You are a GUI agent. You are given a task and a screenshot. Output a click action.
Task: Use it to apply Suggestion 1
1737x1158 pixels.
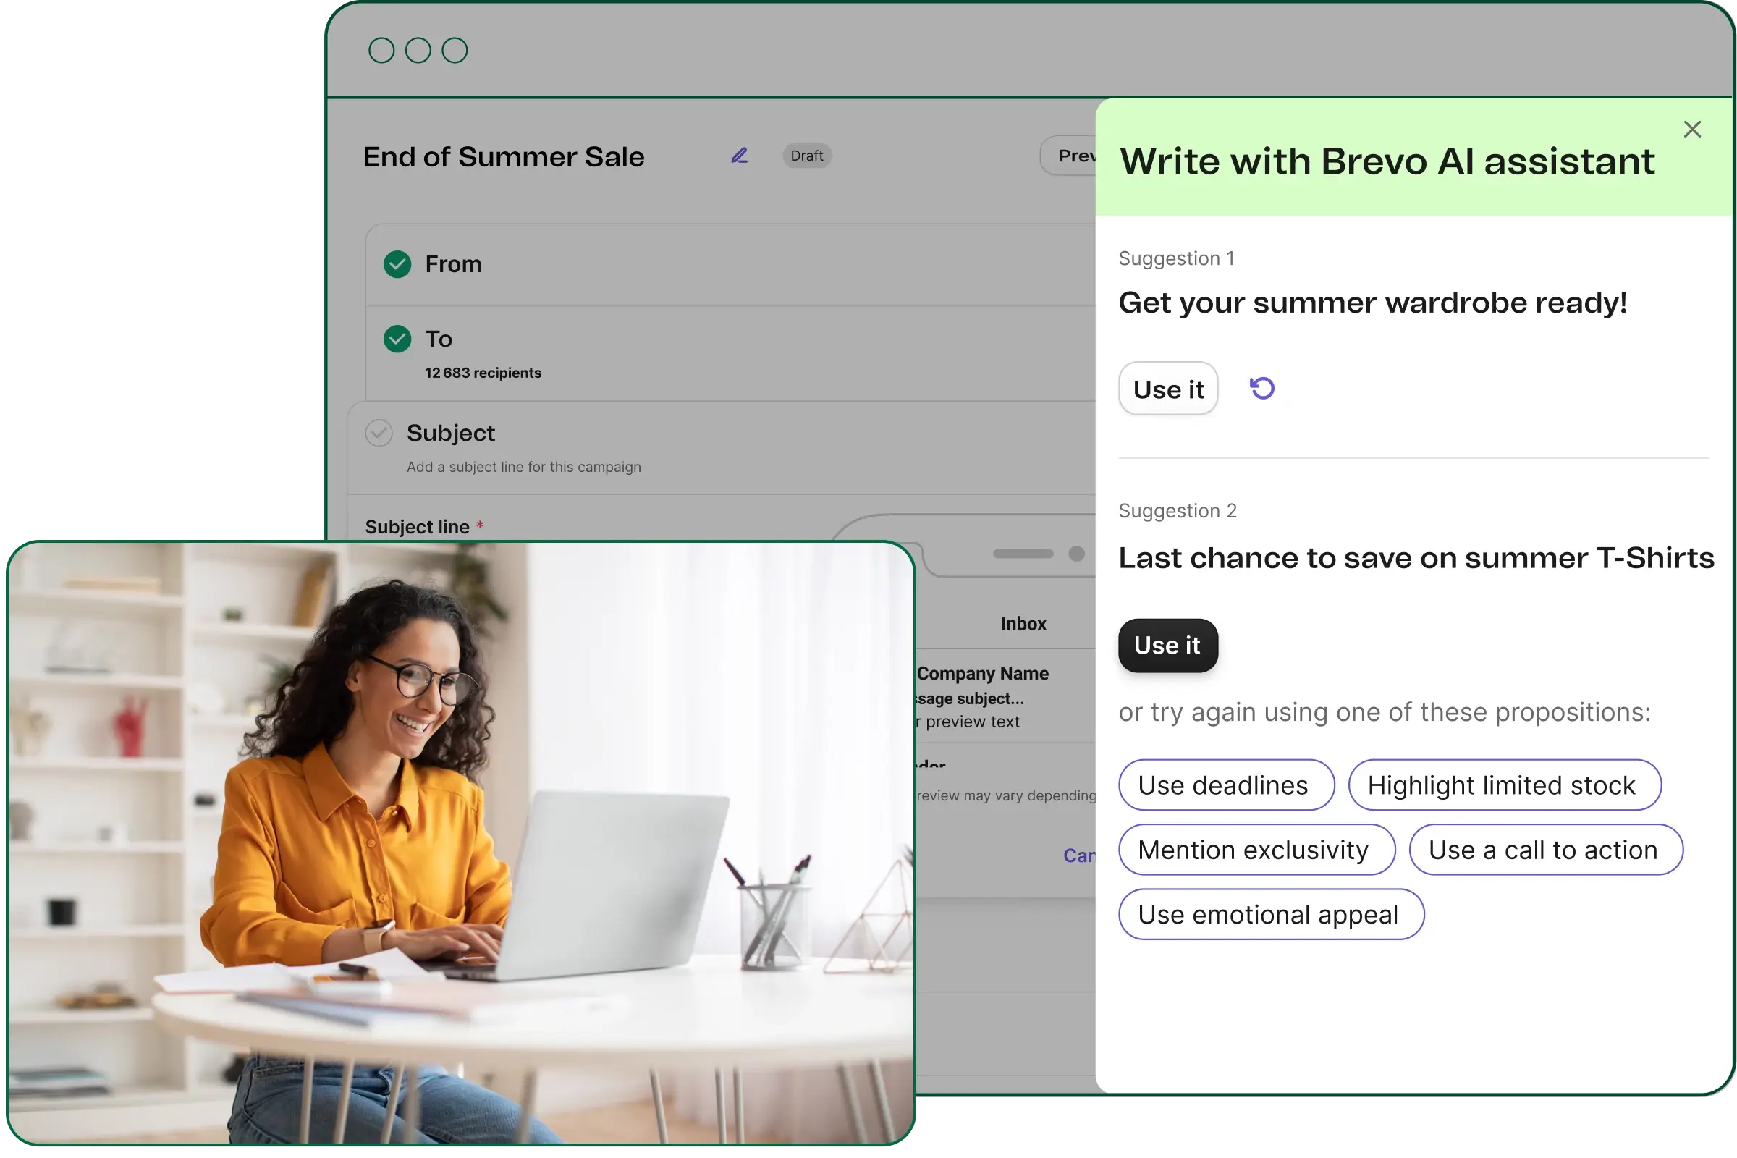coord(1167,389)
